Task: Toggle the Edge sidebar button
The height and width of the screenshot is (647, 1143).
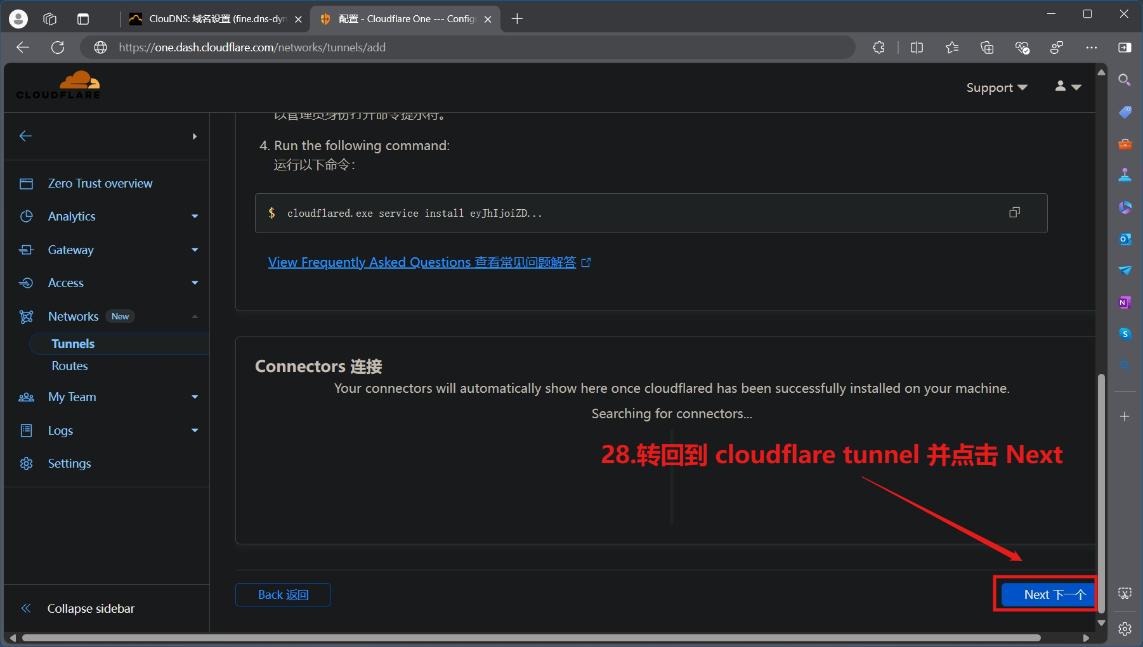Action: pyautogui.click(x=1125, y=48)
